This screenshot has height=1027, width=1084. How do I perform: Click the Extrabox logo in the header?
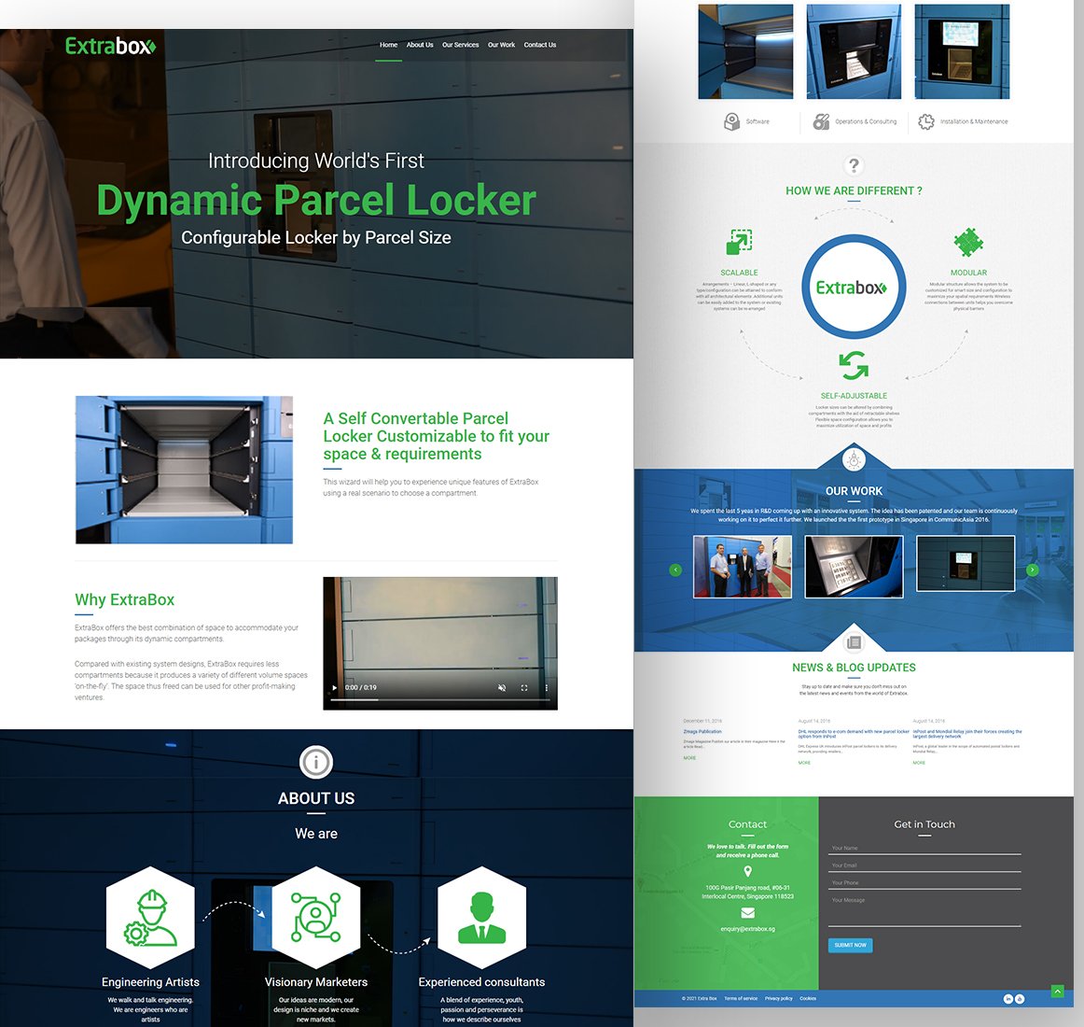[110, 46]
